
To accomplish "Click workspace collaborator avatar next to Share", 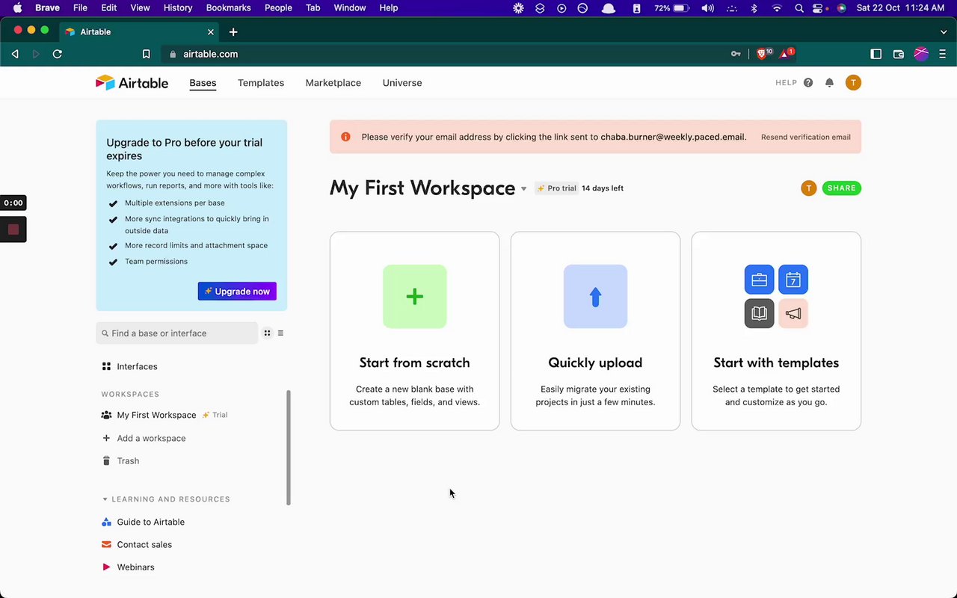I will pyautogui.click(x=808, y=188).
